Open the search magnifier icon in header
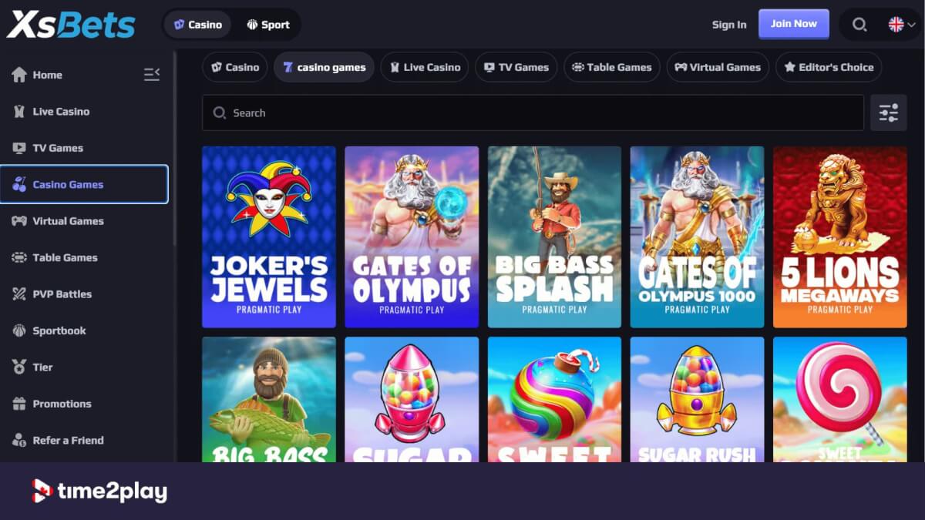Screen dimensions: 925x520 (859, 25)
